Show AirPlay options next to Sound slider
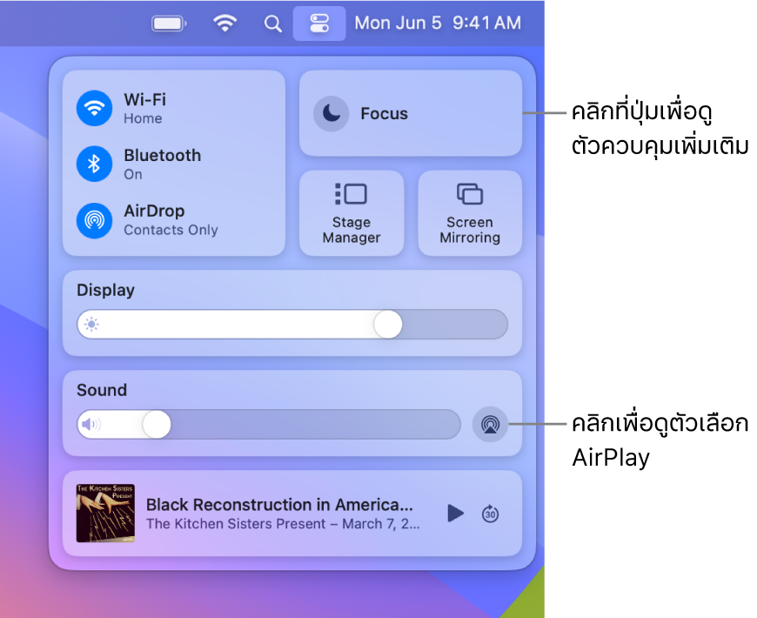757x618 pixels. [x=490, y=425]
